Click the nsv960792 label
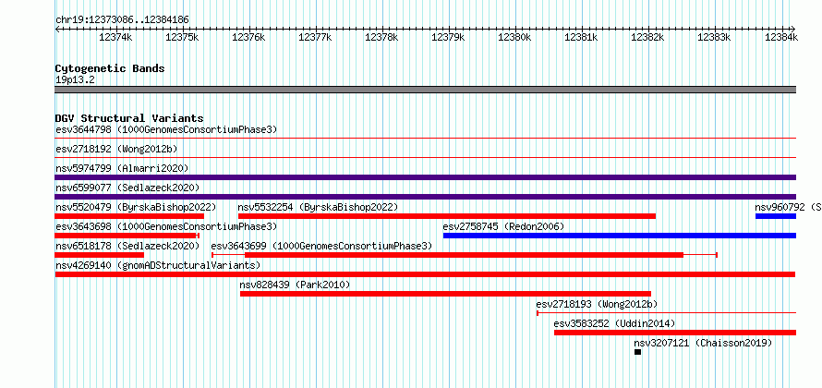Image resolution: width=822 pixels, height=388 pixels. coord(788,207)
